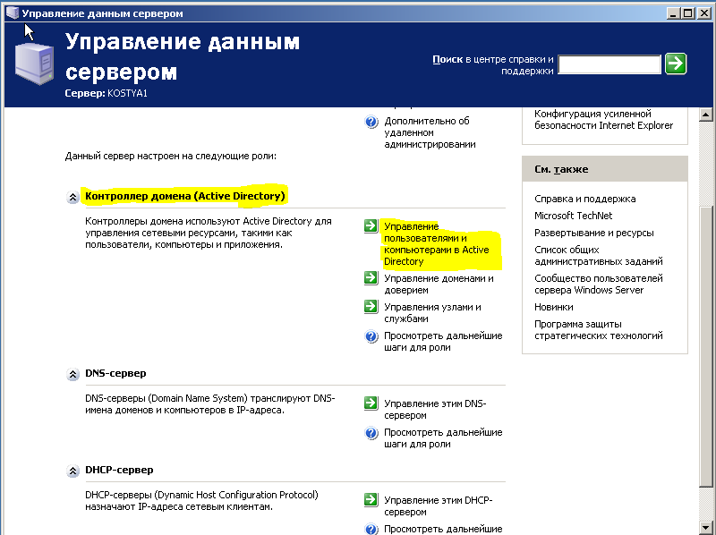The image size is (716, 535).
Task: Open Список общих административных заданий link
Action: click(598, 256)
